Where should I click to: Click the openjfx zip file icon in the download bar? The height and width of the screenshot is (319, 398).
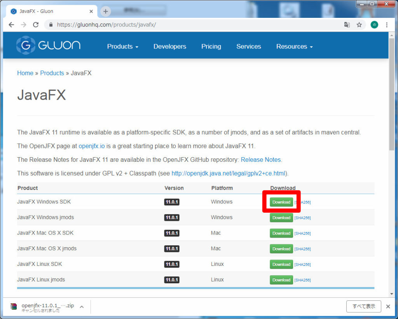pos(14,306)
